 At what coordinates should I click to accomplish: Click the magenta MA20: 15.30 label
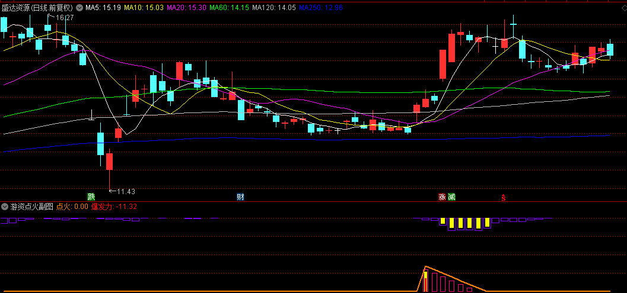pos(186,8)
